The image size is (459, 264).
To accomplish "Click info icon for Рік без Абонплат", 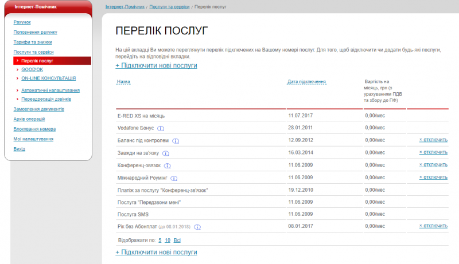I will pos(197,227).
